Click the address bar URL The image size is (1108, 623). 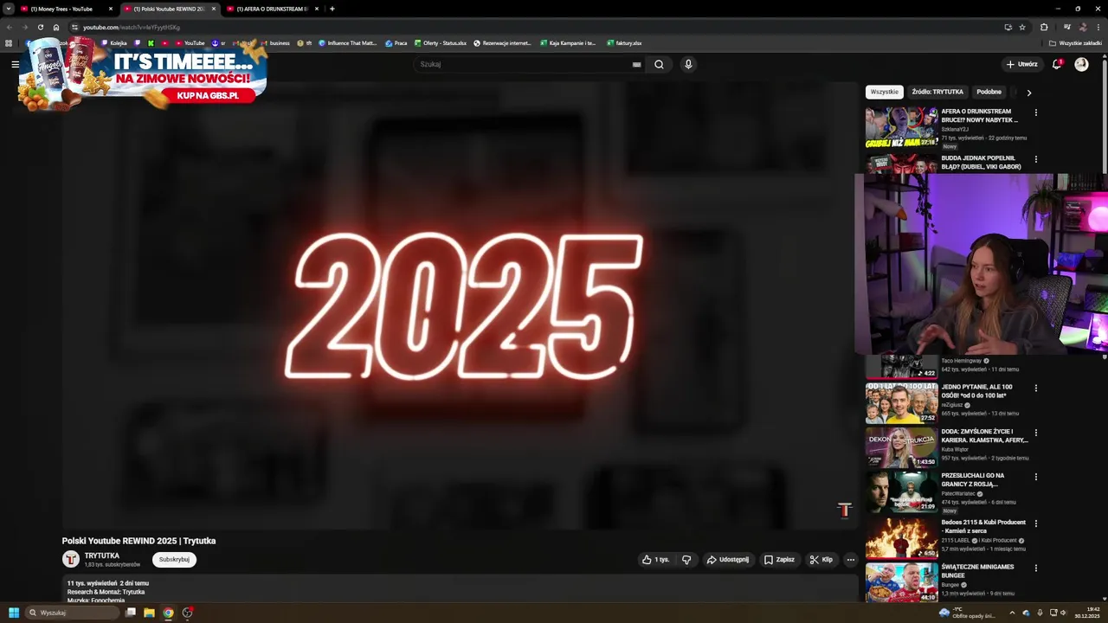click(132, 27)
